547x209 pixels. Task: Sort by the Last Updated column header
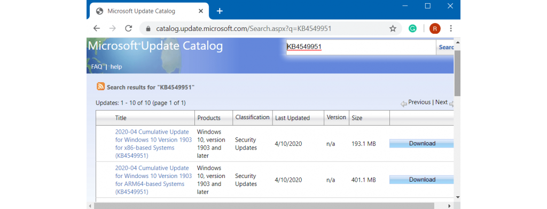pos(292,118)
